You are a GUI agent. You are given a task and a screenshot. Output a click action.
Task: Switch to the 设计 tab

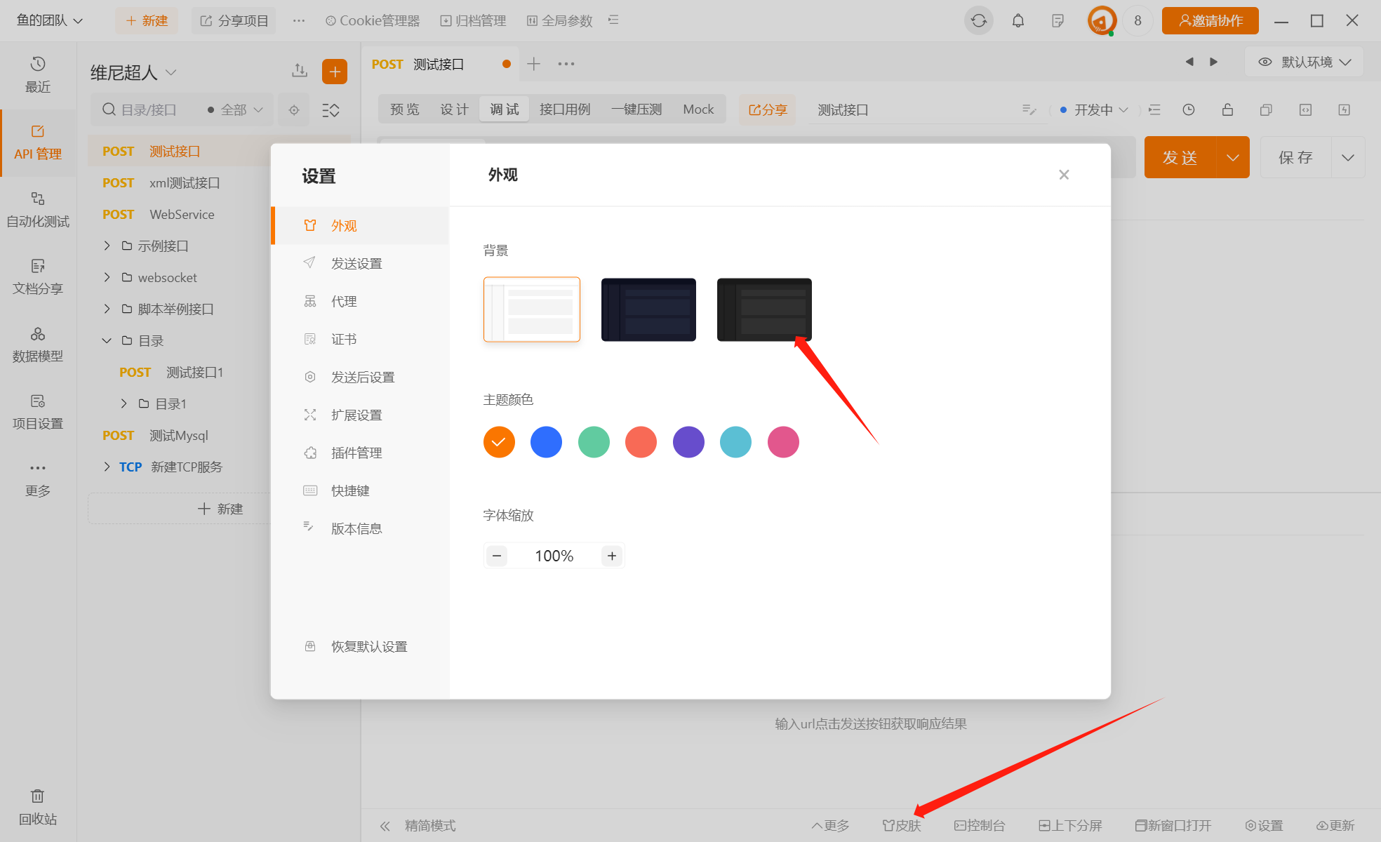(454, 109)
